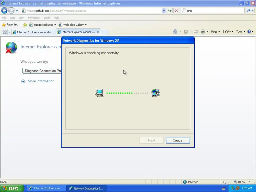Screen dimensions: 256x192
Task: Click the red Stop loading icon
Action: (x=176, y=11)
